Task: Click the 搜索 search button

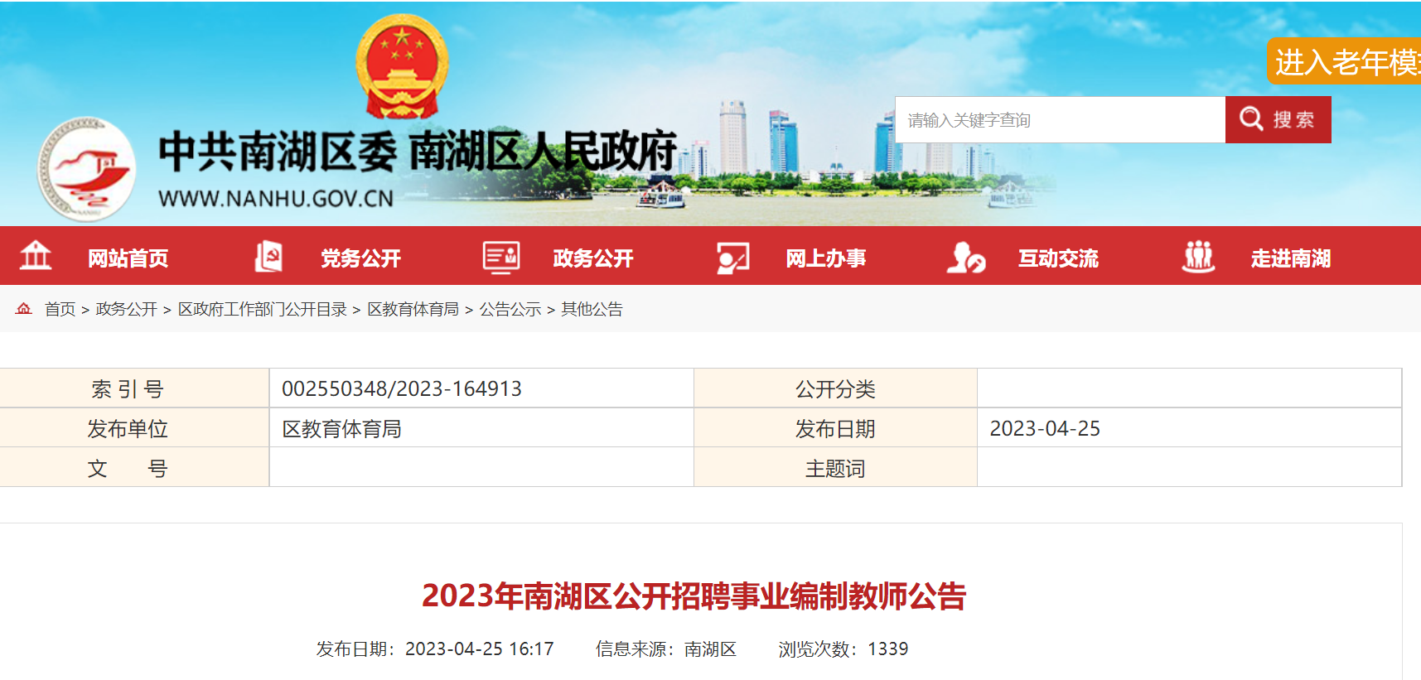Action: click(x=1278, y=119)
